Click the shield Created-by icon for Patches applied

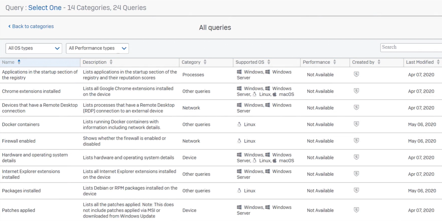pyautogui.click(x=356, y=210)
